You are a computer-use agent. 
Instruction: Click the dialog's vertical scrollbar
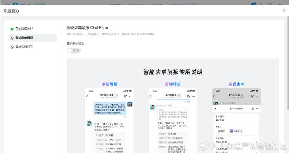tap(288, 64)
